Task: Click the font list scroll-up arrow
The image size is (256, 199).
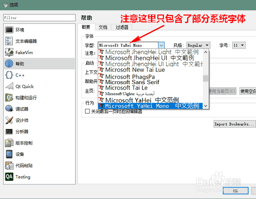Action: [x=206, y=52]
